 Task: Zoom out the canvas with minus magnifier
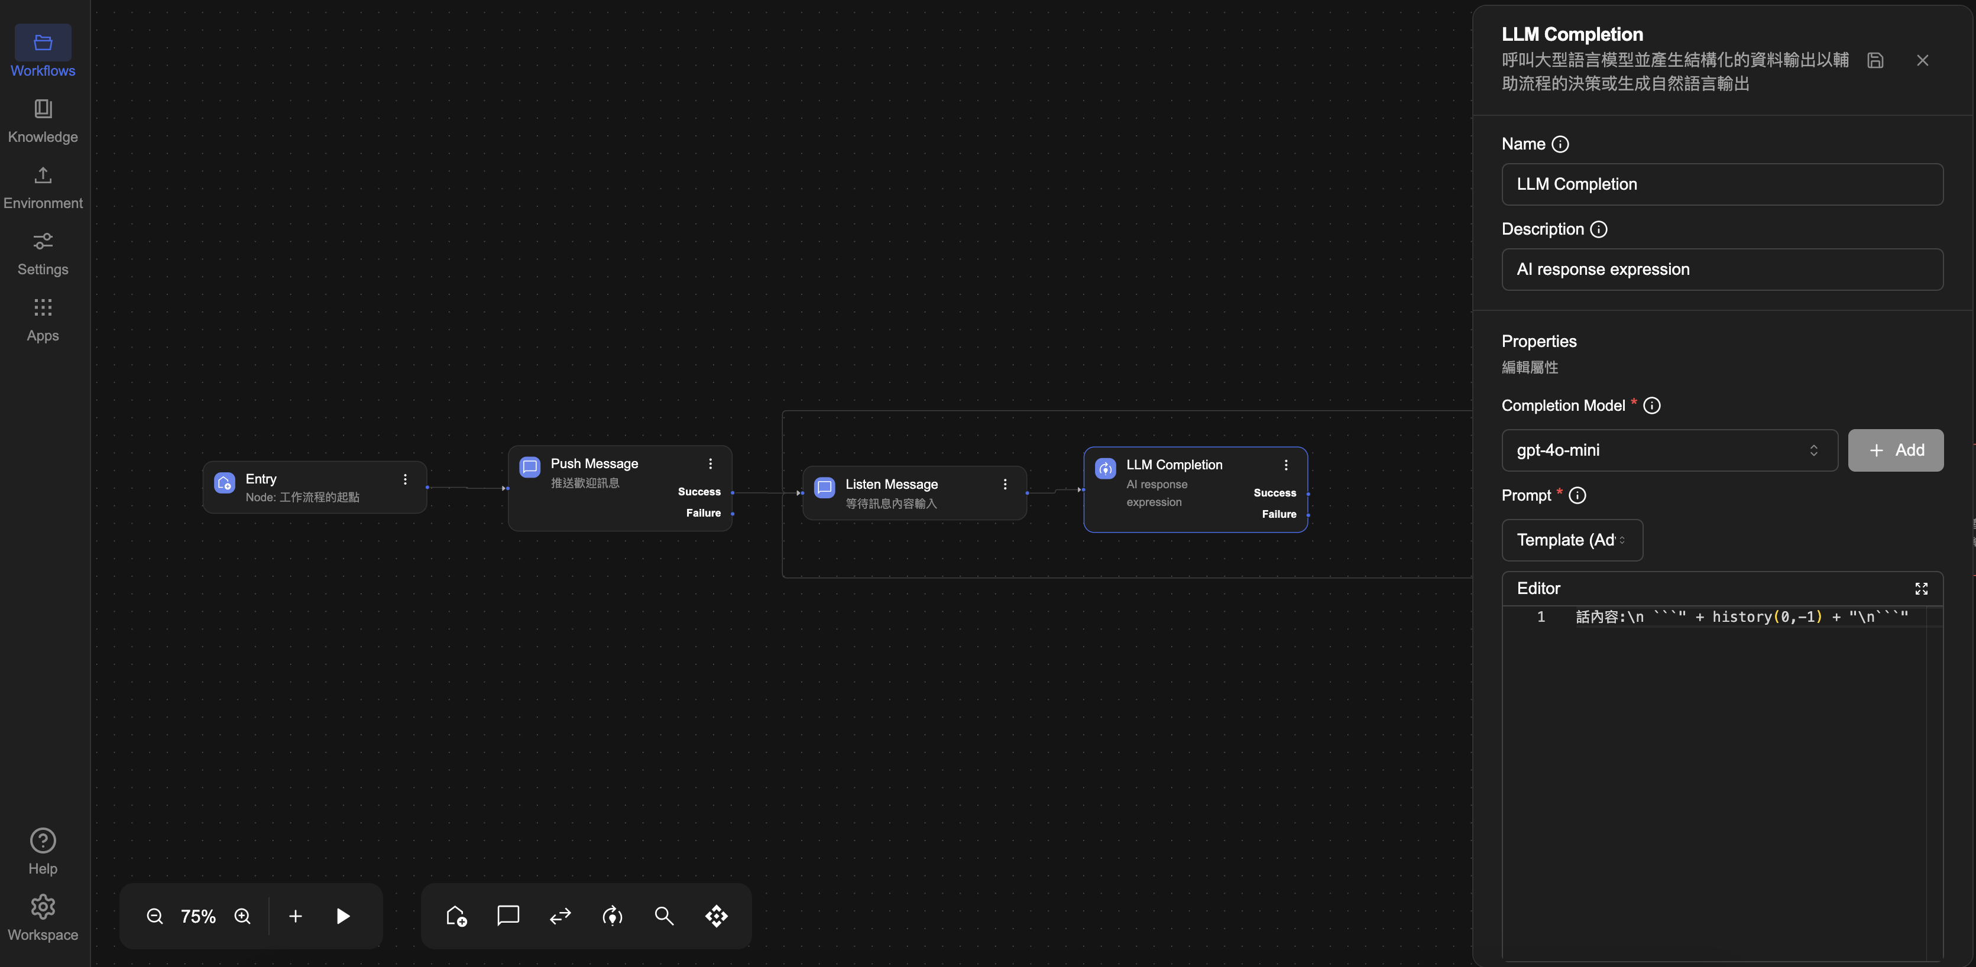[x=155, y=916]
